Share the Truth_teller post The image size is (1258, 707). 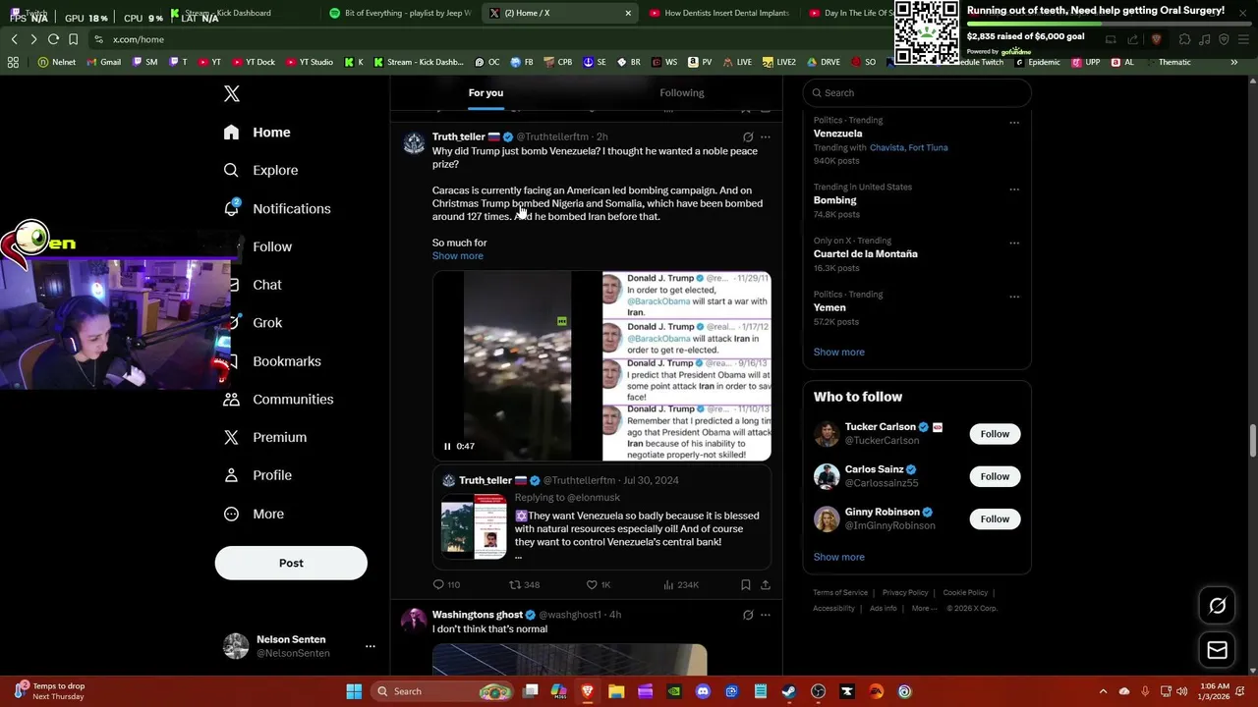click(766, 584)
